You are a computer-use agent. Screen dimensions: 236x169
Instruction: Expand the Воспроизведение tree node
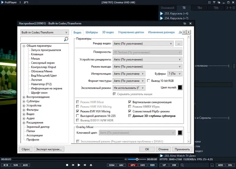click(x=24, y=97)
